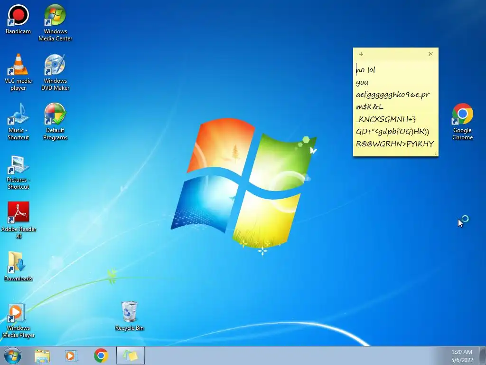This screenshot has width=486, height=365.
Task: Click the Music - Shortcut icon
Action: [18, 121]
